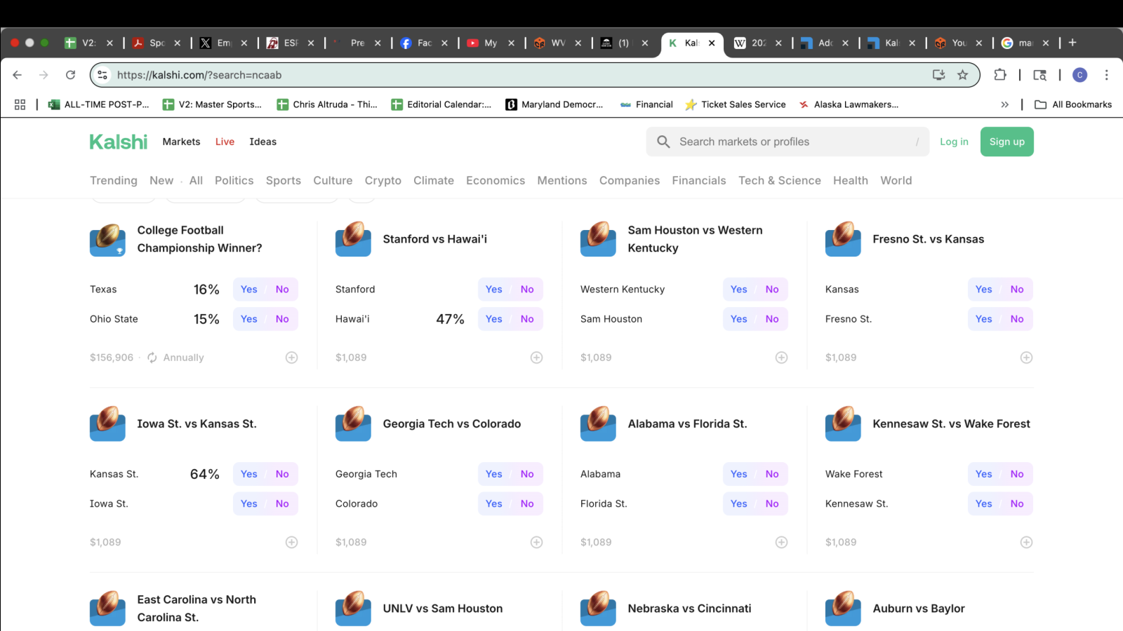Image resolution: width=1123 pixels, height=631 pixels.
Task: Open the Politics category tab
Action: (234, 180)
